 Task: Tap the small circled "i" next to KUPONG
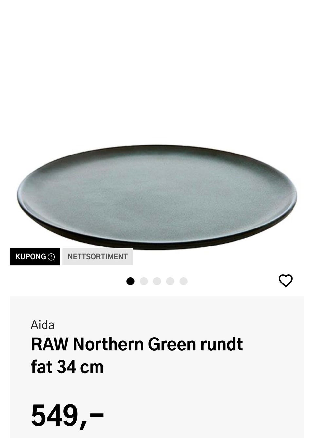51,257
